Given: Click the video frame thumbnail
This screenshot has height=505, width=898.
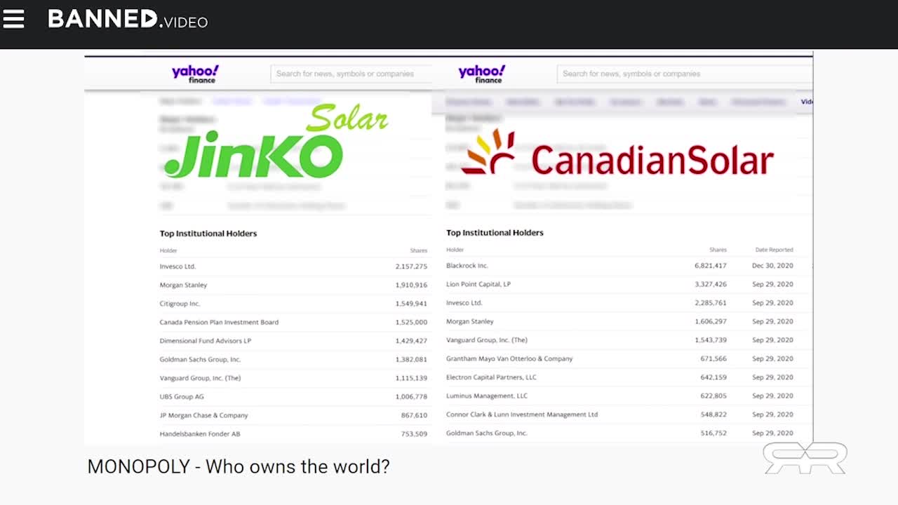Looking at the screenshot, I should click(448, 248).
